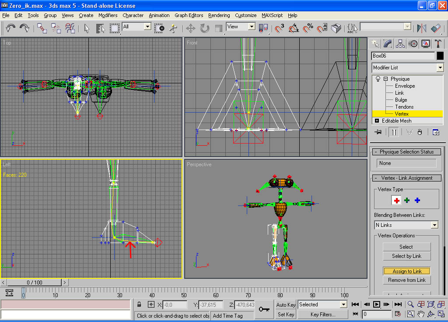Image resolution: width=448 pixels, height=322 pixels.
Task: Click the Remove from Link button
Action: click(x=406, y=280)
